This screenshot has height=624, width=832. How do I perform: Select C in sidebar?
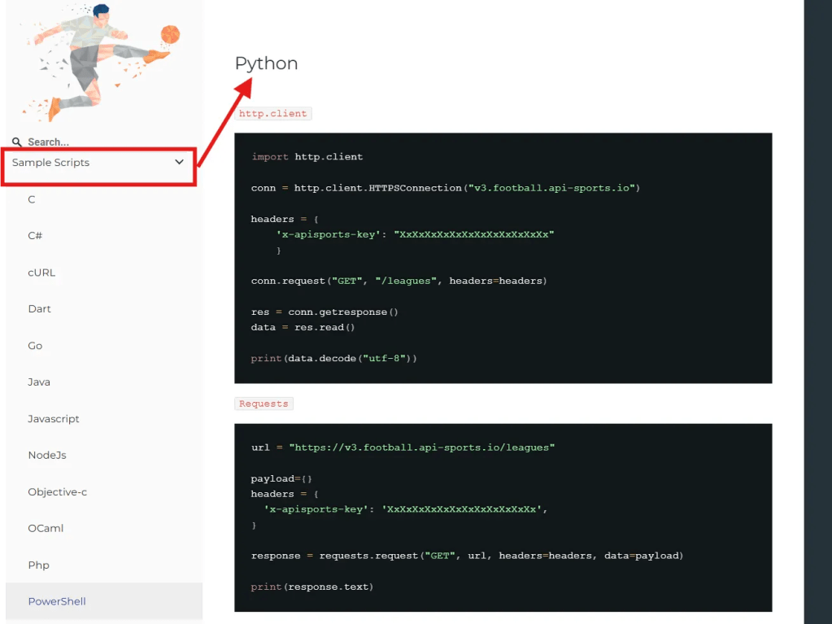click(32, 199)
